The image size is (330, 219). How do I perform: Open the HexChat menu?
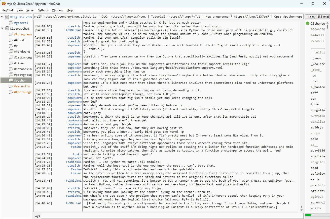tap(8, 10)
